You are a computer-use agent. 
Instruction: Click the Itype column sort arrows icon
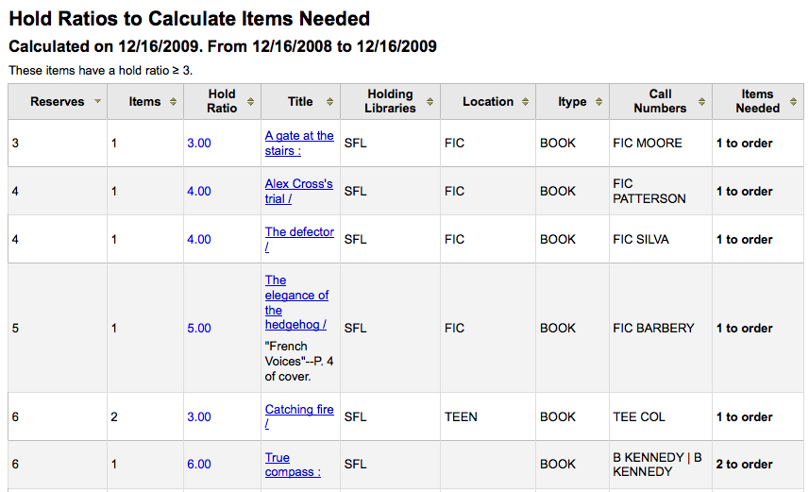tap(599, 102)
